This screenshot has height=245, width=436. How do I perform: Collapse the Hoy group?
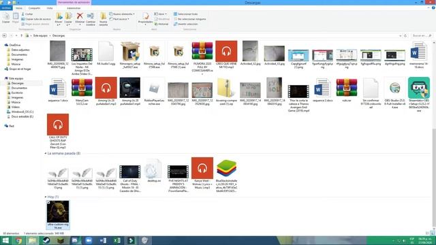[46, 197]
